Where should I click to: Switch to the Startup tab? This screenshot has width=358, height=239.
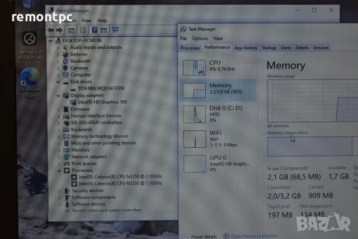click(x=268, y=48)
